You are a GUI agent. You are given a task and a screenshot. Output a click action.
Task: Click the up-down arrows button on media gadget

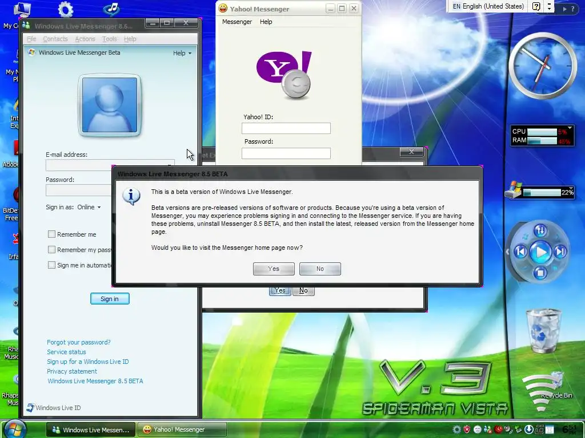[540, 230]
